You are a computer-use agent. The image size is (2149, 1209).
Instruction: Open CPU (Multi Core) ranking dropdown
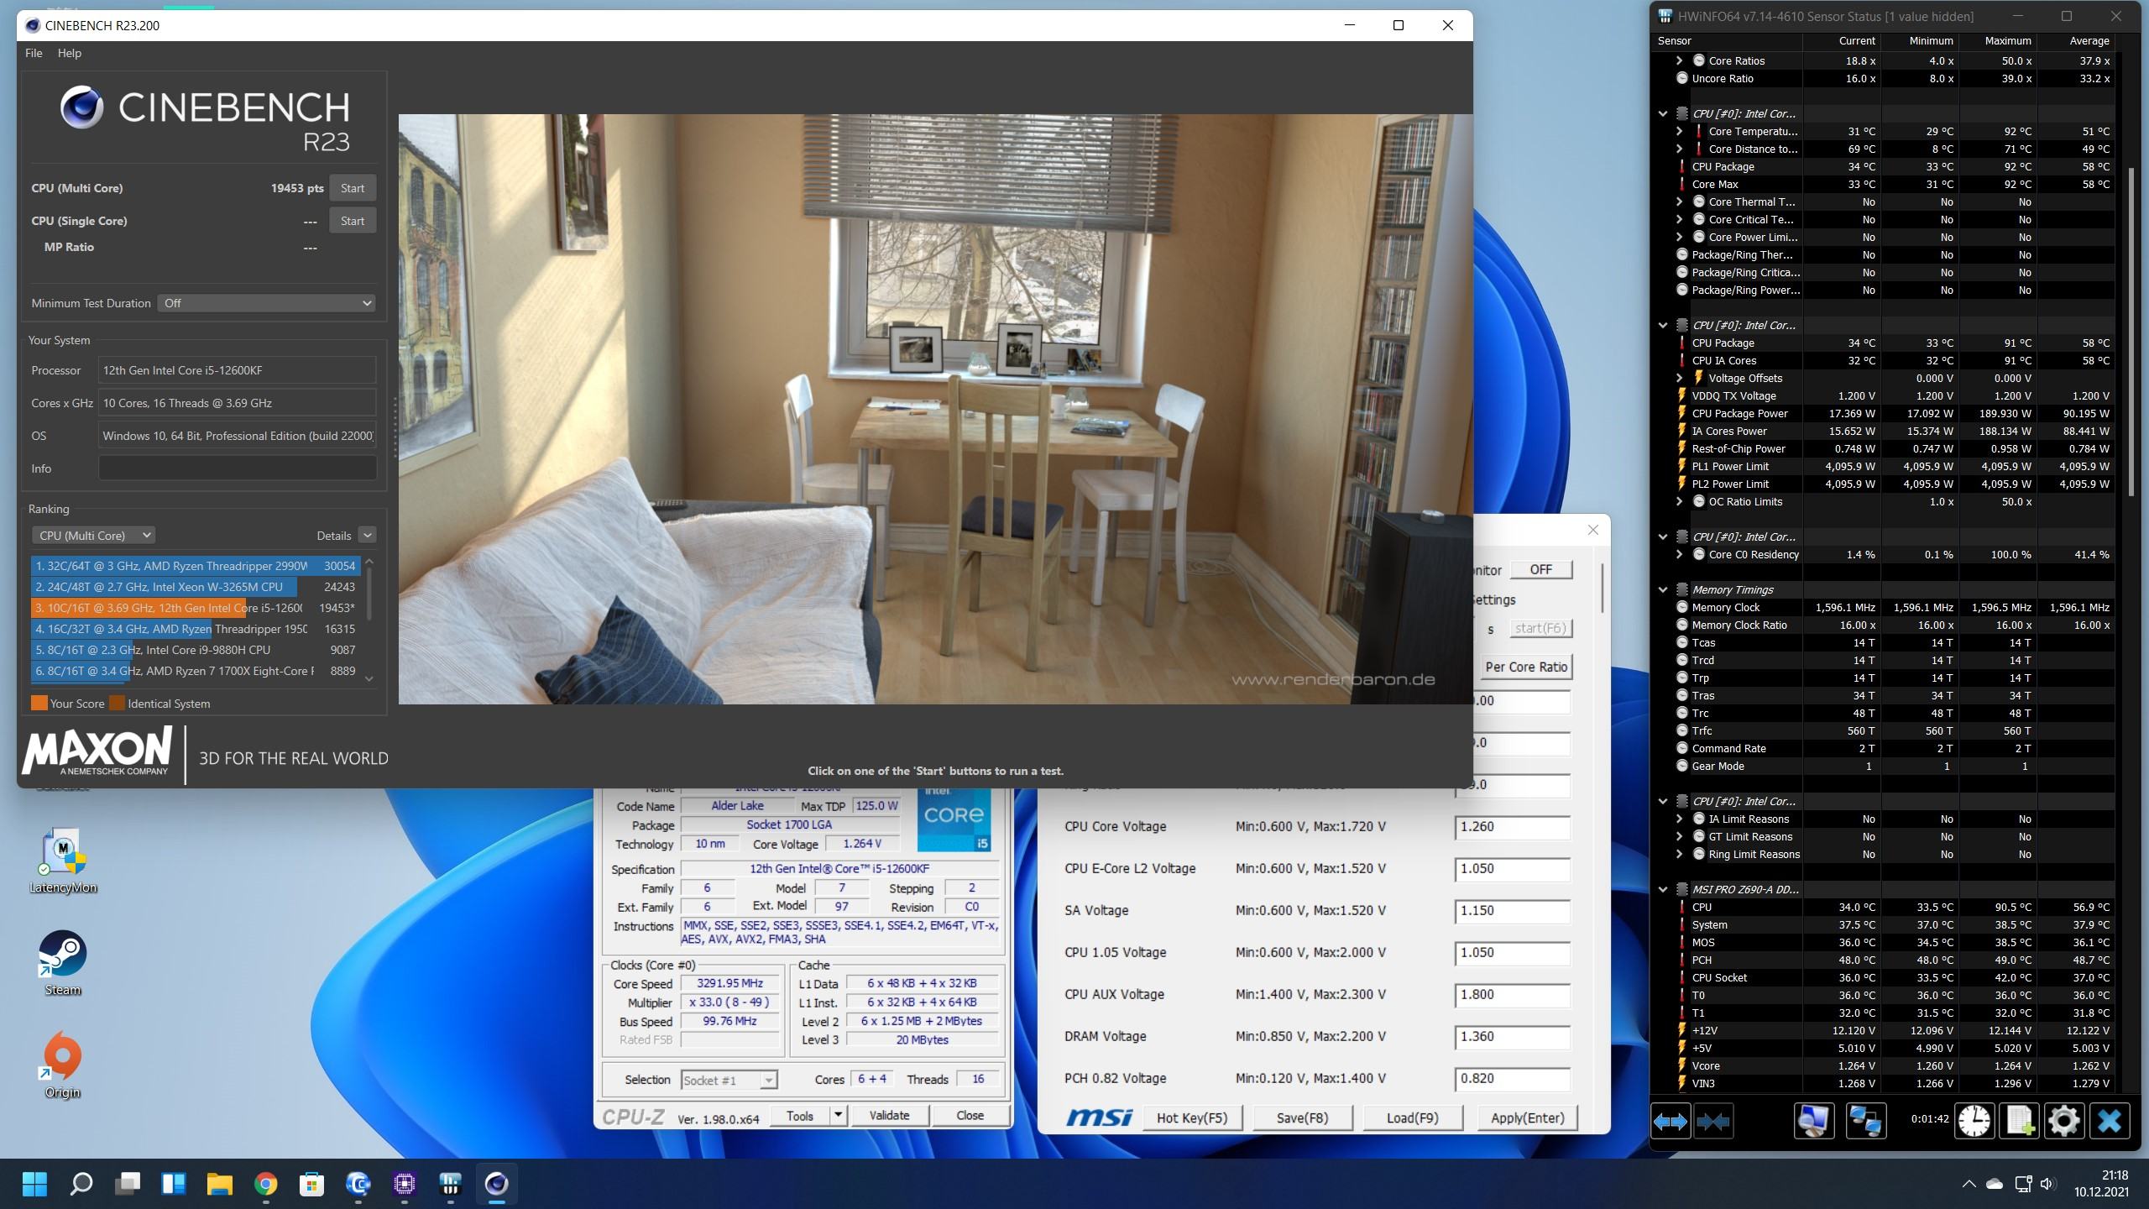(x=93, y=536)
